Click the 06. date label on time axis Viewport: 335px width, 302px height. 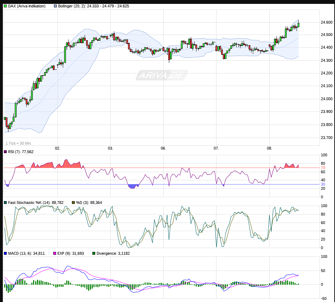(163, 149)
